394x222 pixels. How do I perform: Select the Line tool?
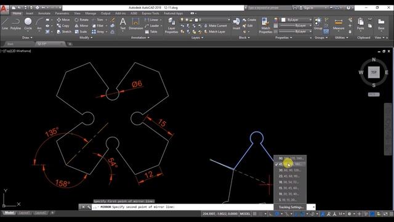(x=5, y=23)
